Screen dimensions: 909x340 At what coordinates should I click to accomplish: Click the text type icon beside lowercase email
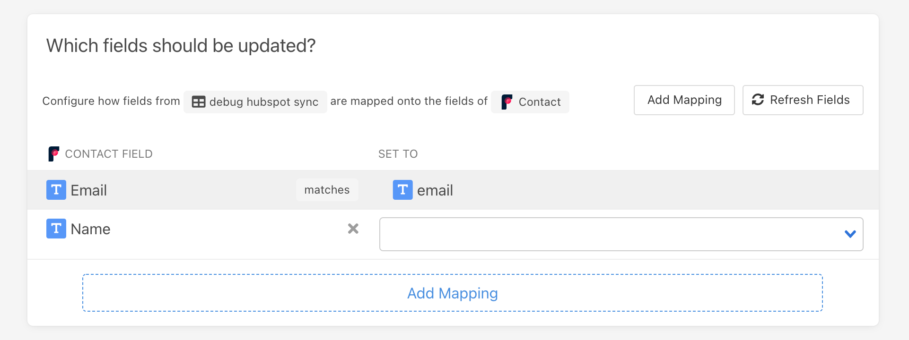402,190
